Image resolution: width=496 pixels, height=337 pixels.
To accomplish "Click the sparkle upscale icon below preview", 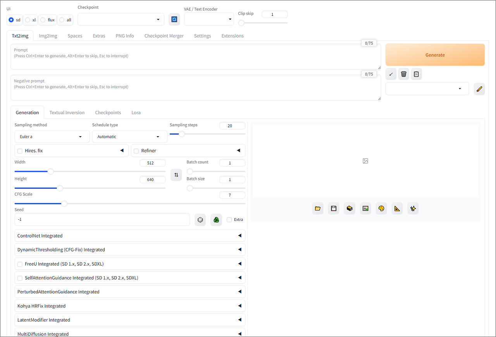I will click(x=413, y=209).
